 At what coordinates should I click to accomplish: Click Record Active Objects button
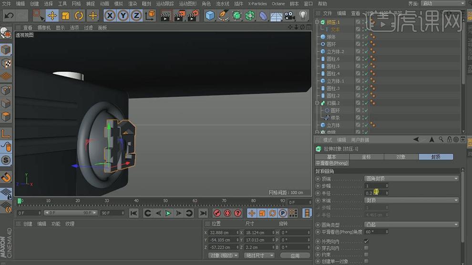tap(217, 213)
